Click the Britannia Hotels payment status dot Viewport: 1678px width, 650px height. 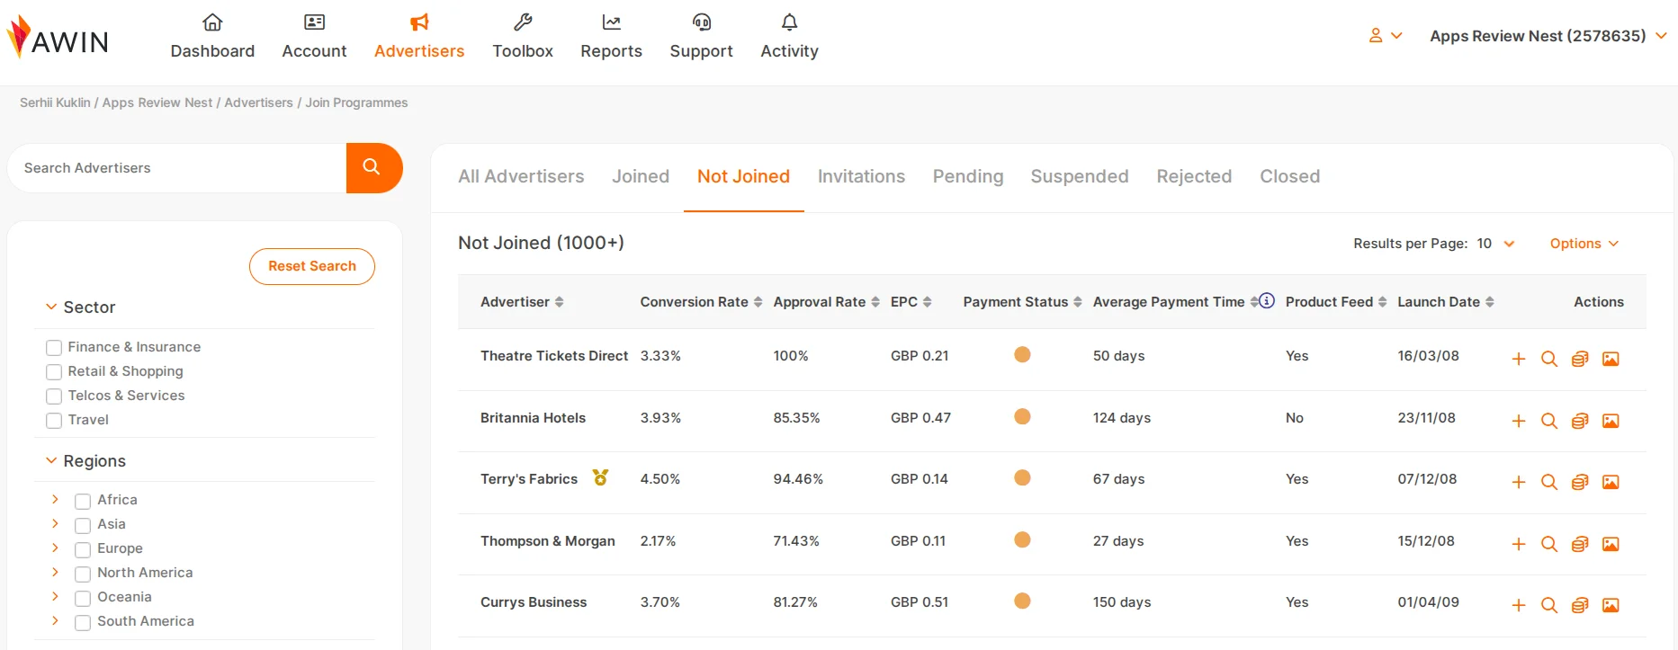1022,416
